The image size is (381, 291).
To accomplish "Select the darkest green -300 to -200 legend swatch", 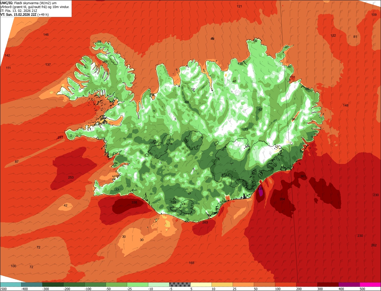I will tap(53, 284).
